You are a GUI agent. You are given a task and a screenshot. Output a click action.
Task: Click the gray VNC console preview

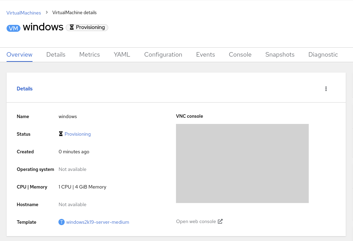tap(242, 163)
